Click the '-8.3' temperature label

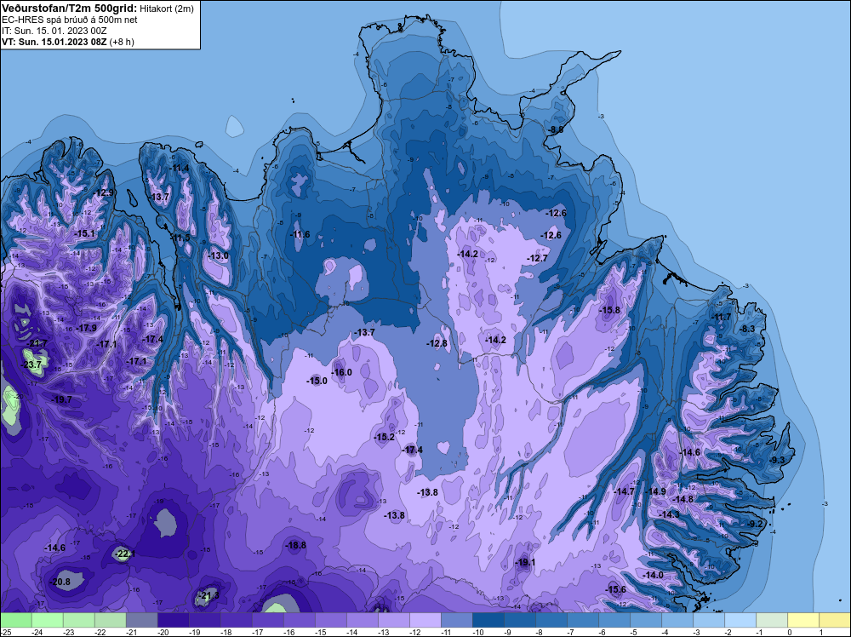pyautogui.click(x=747, y=329)
